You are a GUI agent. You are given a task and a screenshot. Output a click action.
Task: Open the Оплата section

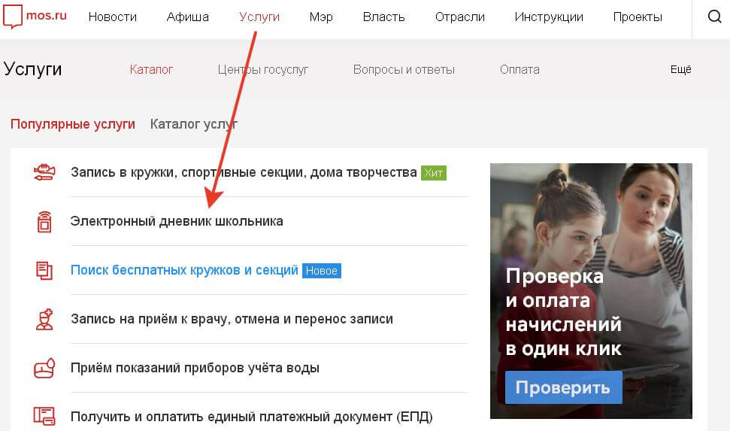(519, 69)
